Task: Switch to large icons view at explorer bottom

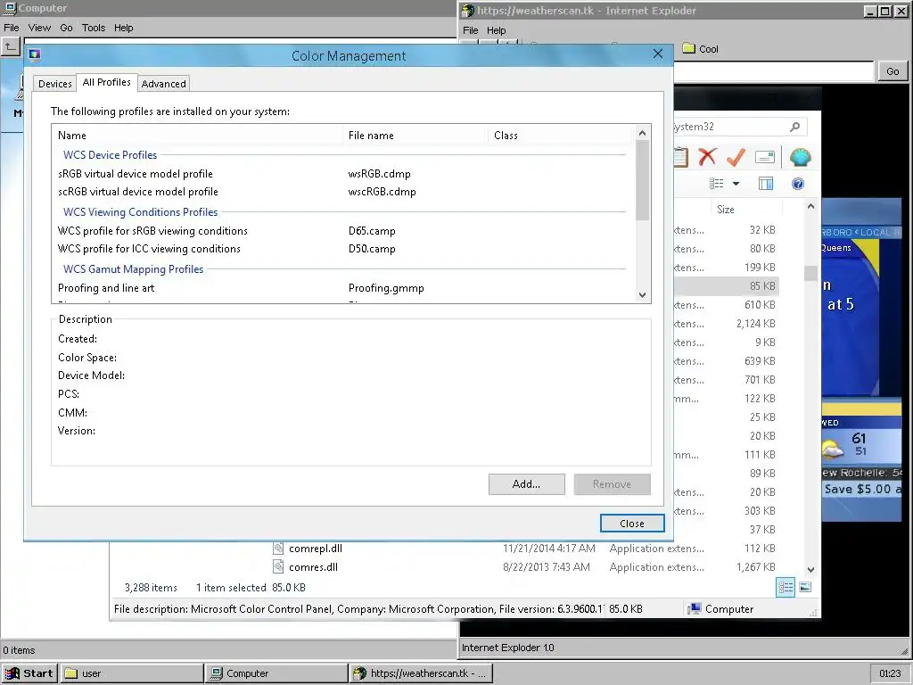Action: tap(805, 587)
